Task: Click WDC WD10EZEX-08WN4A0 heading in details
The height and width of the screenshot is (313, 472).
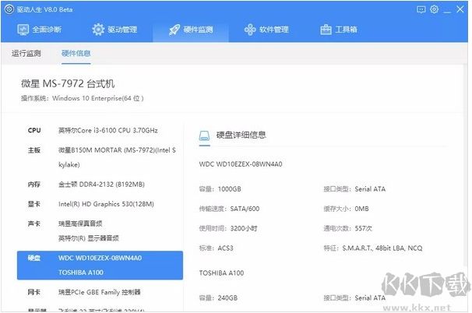Action: [241, 164]
